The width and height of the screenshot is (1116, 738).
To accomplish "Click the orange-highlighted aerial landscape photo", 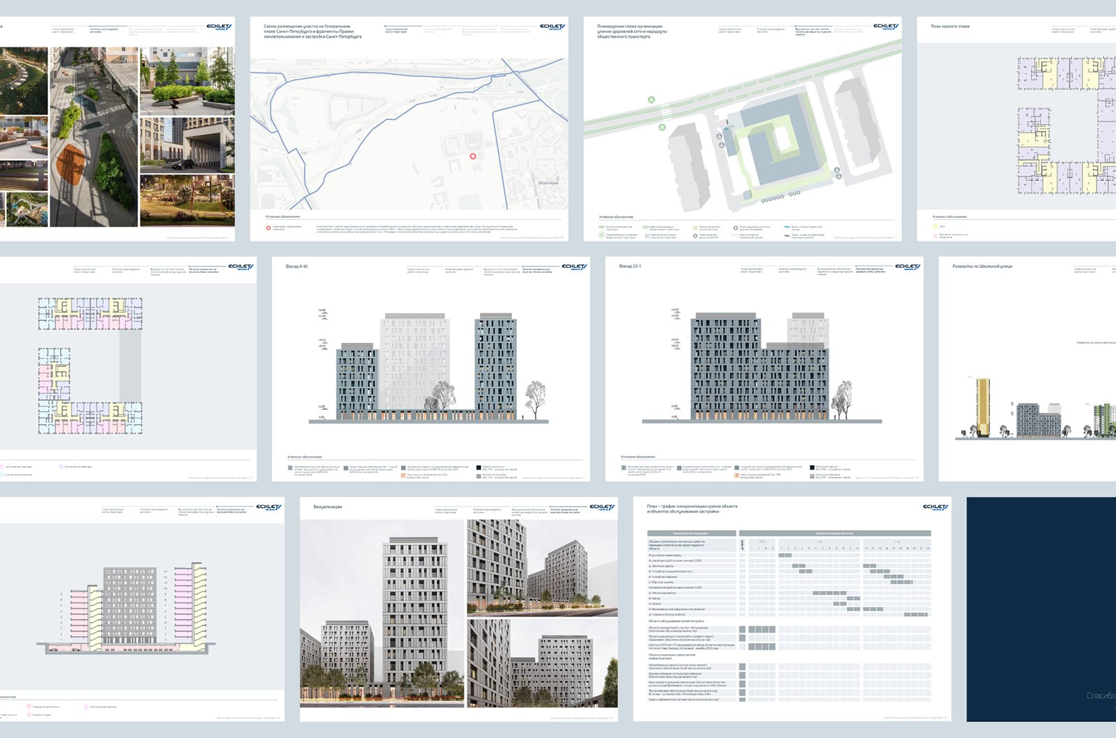I will click(x=93, y=137).
